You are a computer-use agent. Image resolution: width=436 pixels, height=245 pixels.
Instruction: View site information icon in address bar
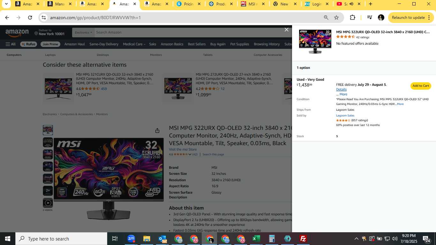pyautogui.click(x=44, y=18)
